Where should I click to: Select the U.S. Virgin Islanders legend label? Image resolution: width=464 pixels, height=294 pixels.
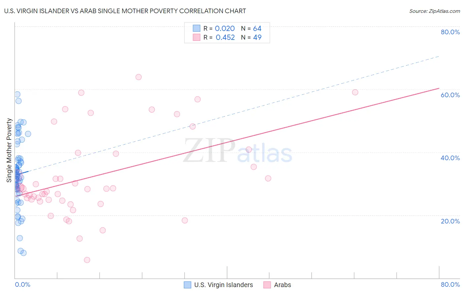[224, 285]
